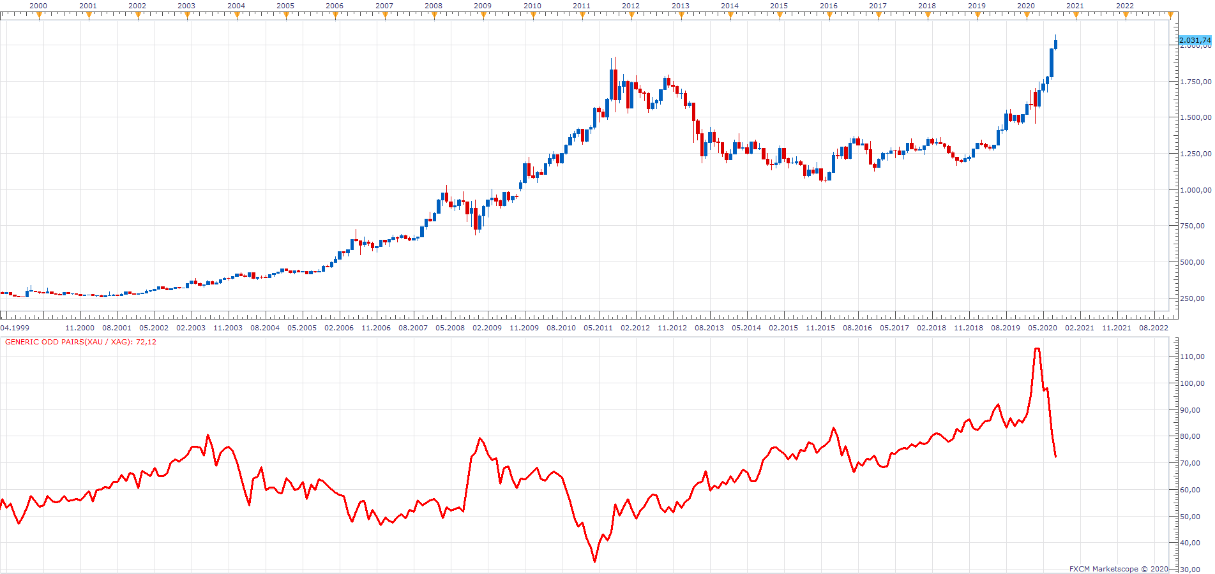Select the 05.2014 date on bottom axis
This screenshot has height=574, width=1215.
pyautogui.click(x=746, y=328)
